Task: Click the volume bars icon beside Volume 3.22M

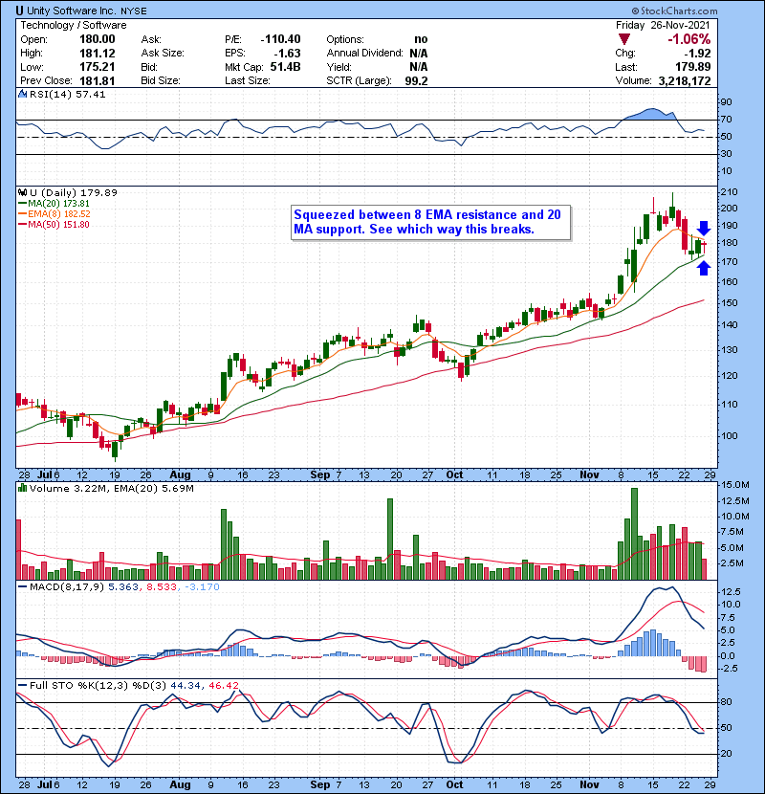Action: 22,488
